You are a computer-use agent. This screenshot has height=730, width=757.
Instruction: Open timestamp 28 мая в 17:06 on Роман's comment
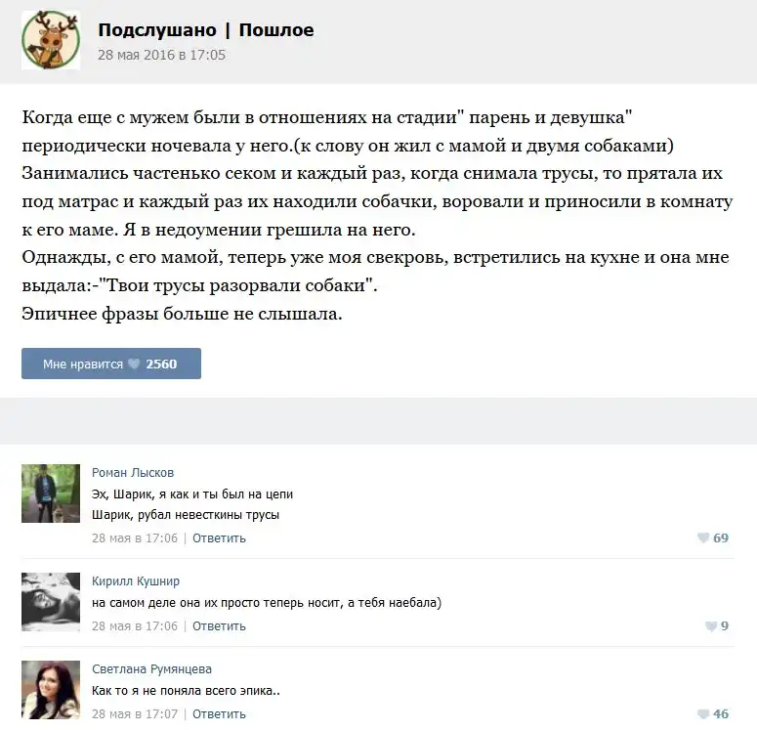(x=135, y=538)
